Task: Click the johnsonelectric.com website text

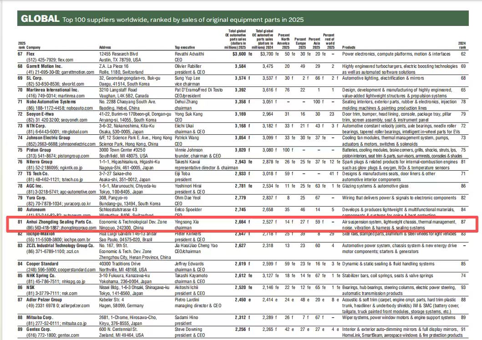Action: click(x=78, y=144)
